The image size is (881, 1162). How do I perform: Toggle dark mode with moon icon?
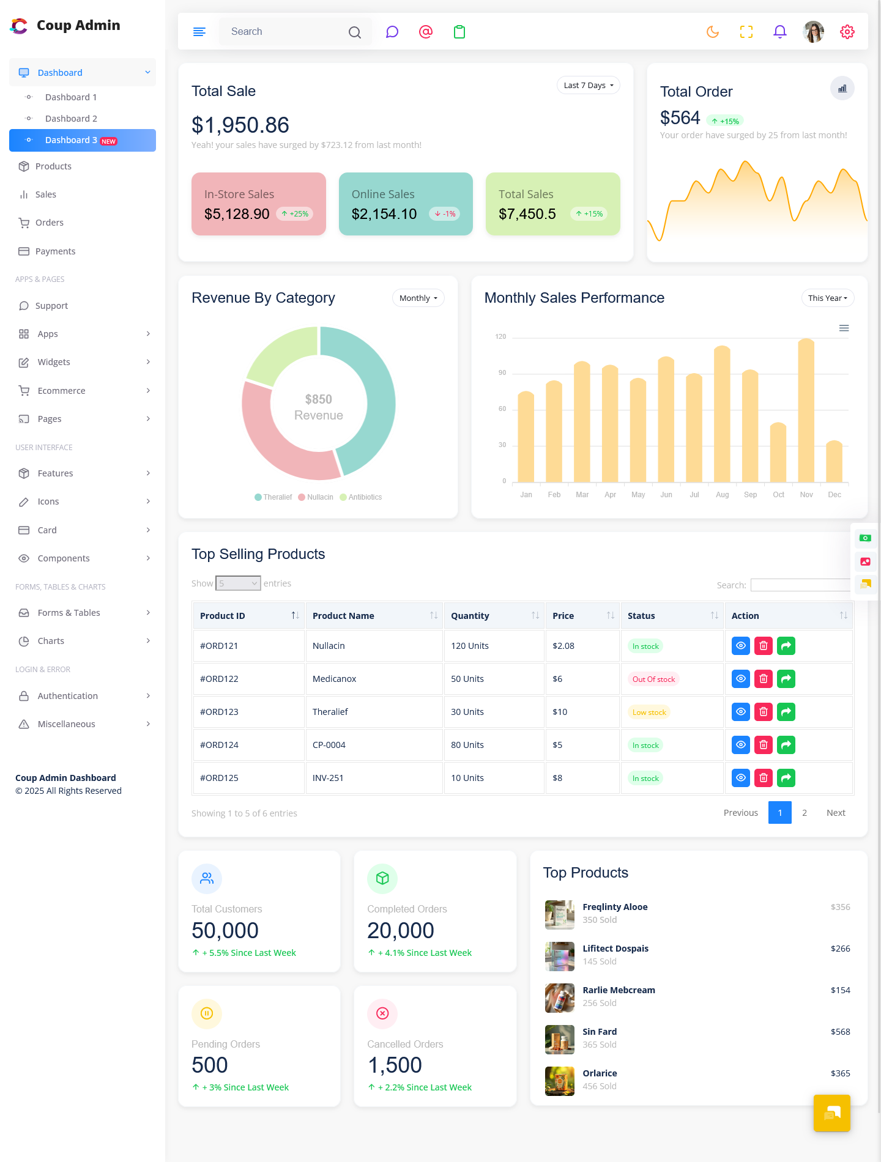pyautogui.click(x=713, y=32)
